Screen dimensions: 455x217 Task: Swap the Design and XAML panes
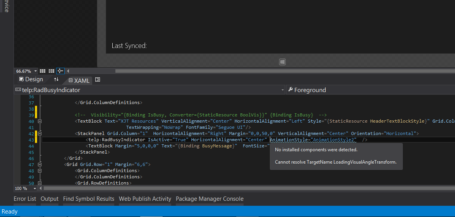[56, 79]
